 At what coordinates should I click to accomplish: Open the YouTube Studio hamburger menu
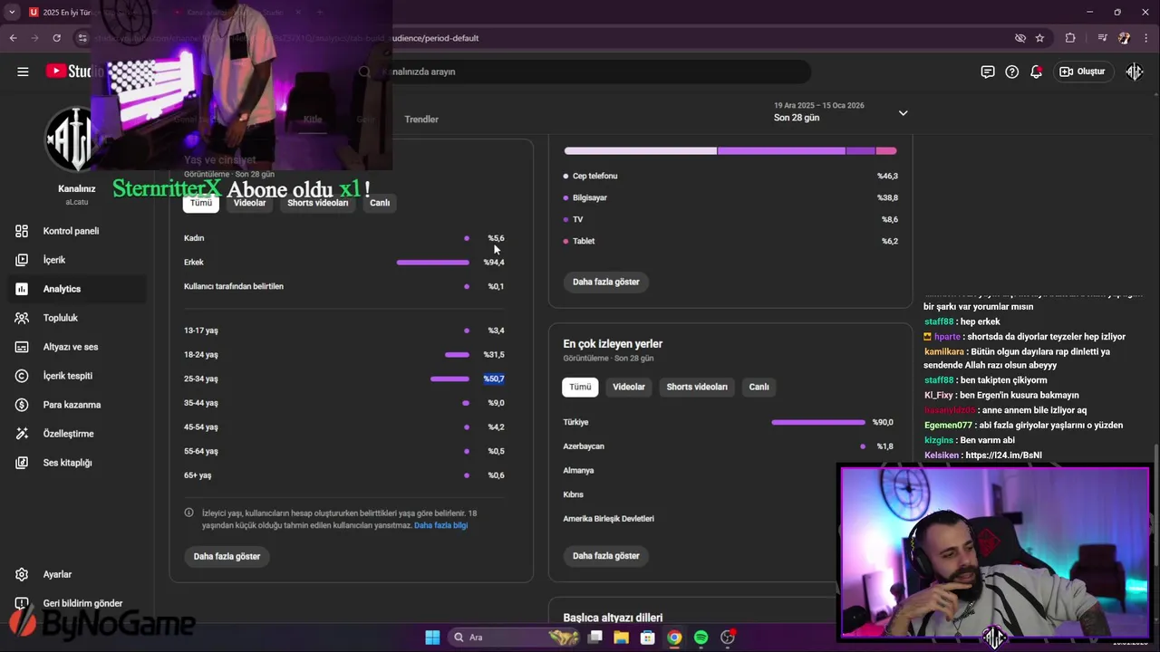pyautogui.click(x=23, y=72)
